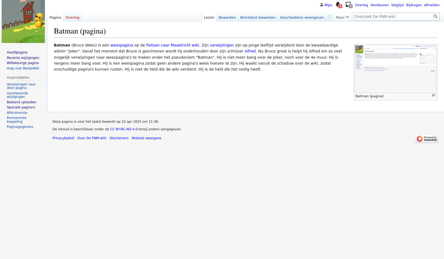Open Geschiedenis weergeven tab
Viewport: 444px width, 259px height.
(302, 17)
